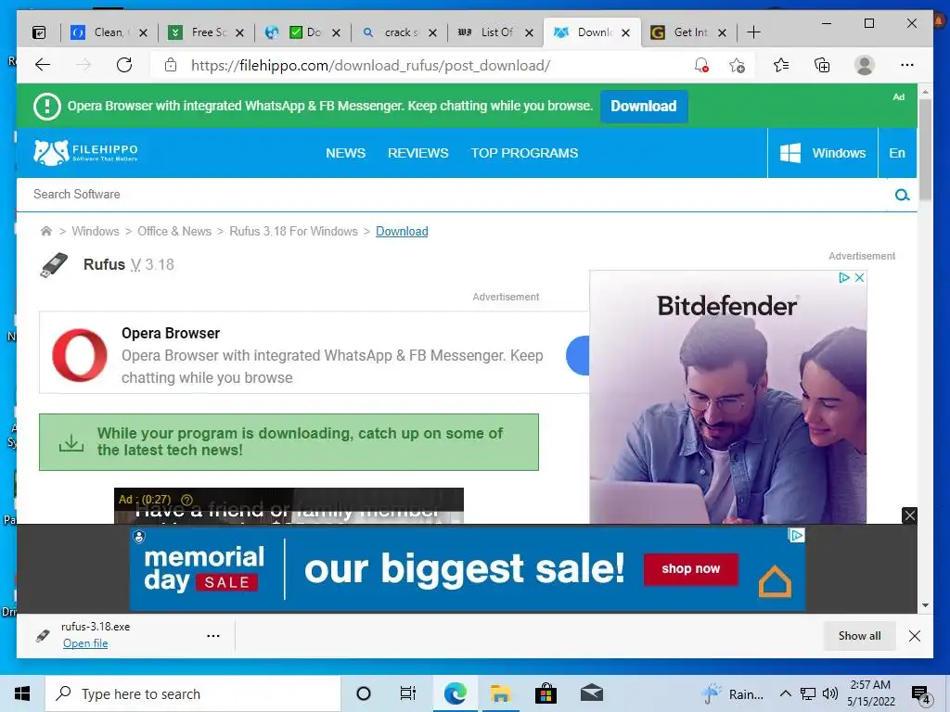The width and height of the screenshot is (950, 712).
Task: Open the REVIEWS menu item
Action: point(418,153)
